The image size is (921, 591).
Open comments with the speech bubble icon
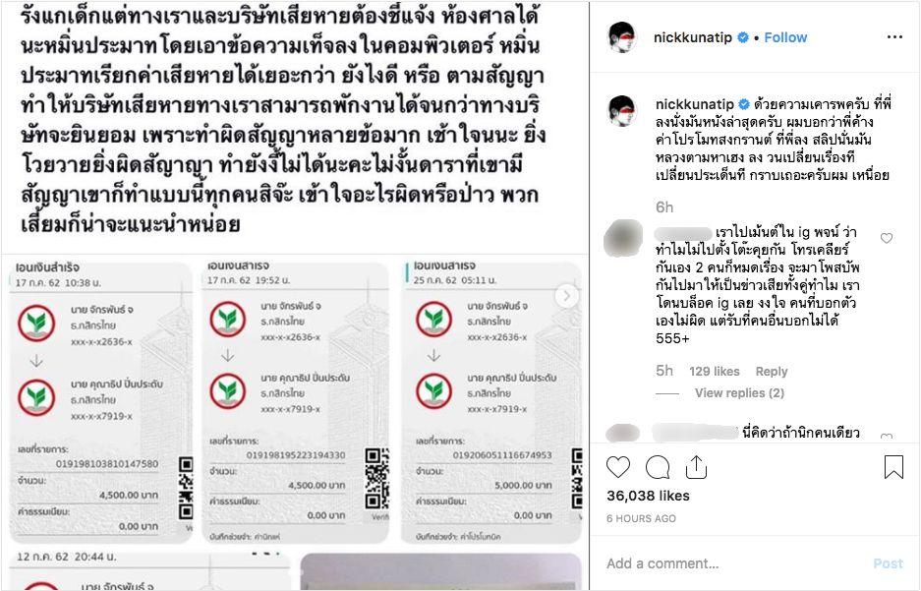coord(658,468)
